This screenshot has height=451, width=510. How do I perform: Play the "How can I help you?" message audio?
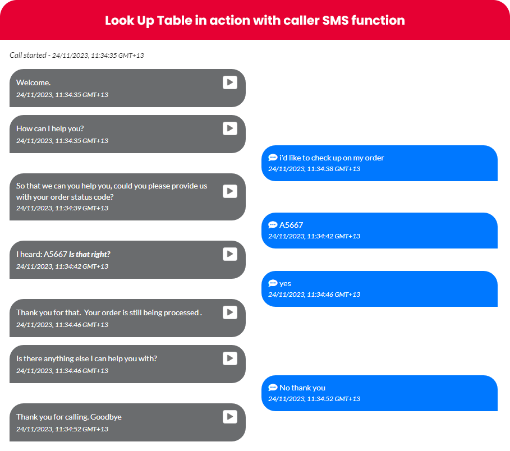click(230, 128)
